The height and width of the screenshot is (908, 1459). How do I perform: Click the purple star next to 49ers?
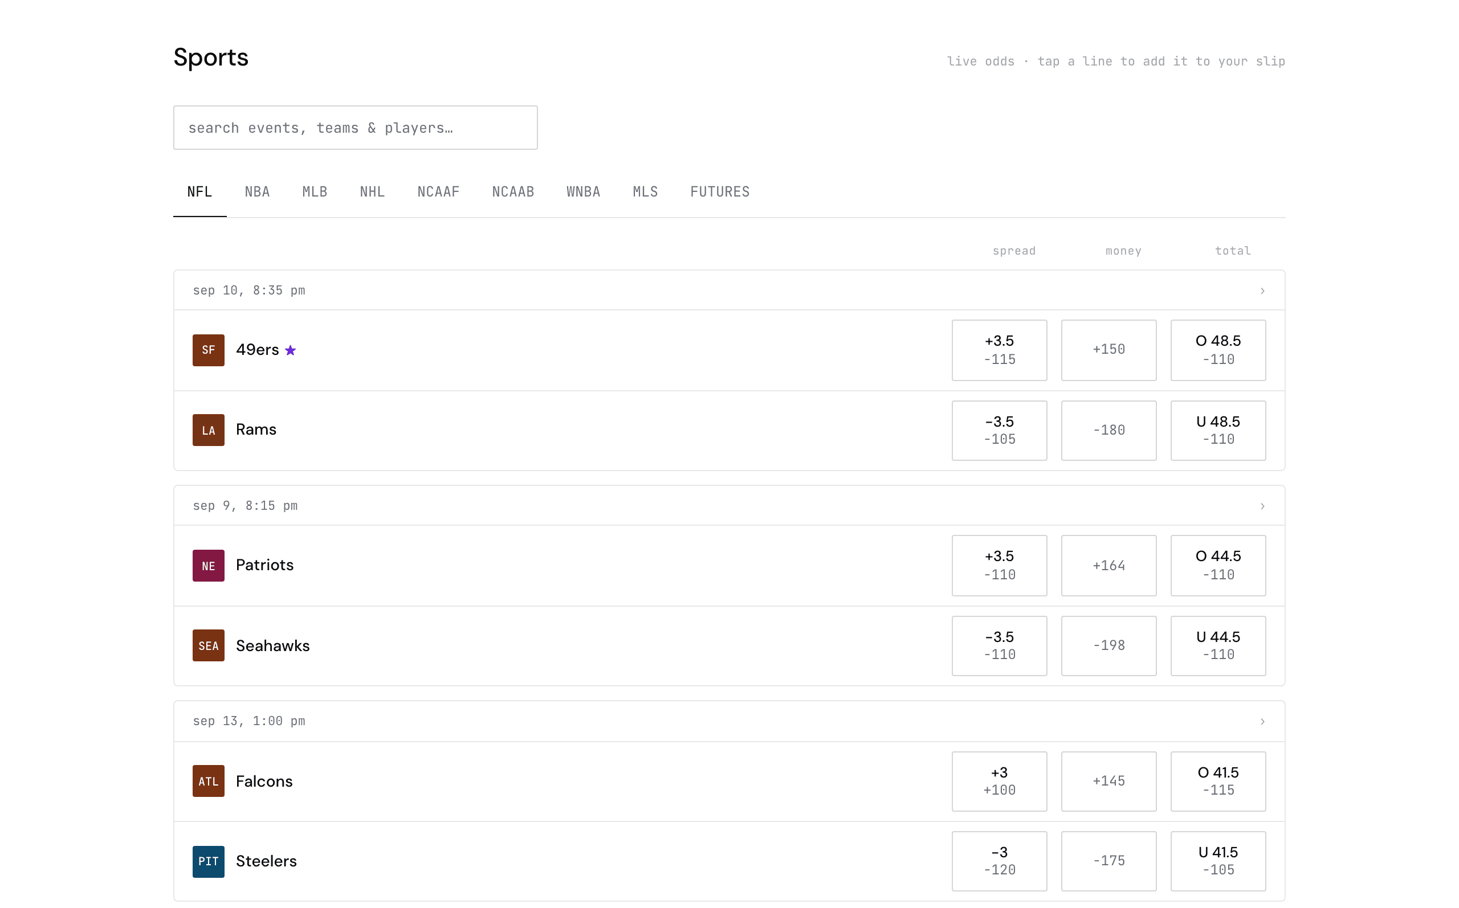pos(291,350)
